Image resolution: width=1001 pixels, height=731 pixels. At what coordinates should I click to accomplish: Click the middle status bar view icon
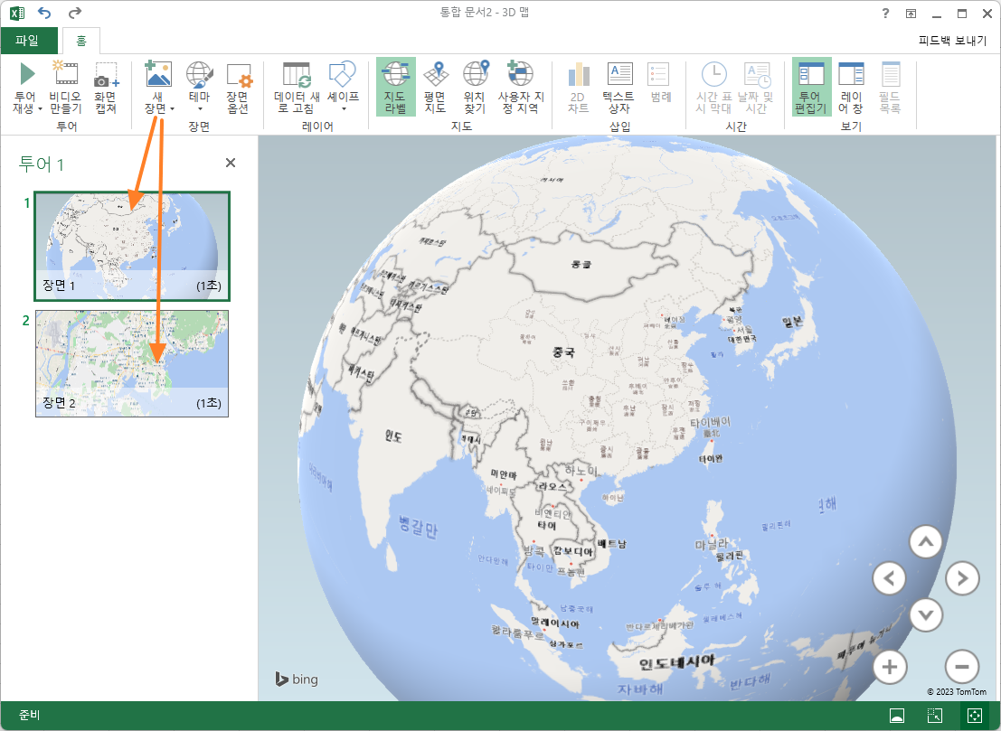pyautogui.click(x=935, y=716)
